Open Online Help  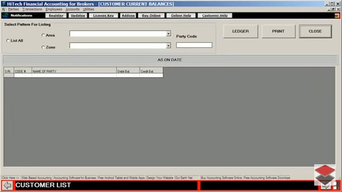coord(181,15)
